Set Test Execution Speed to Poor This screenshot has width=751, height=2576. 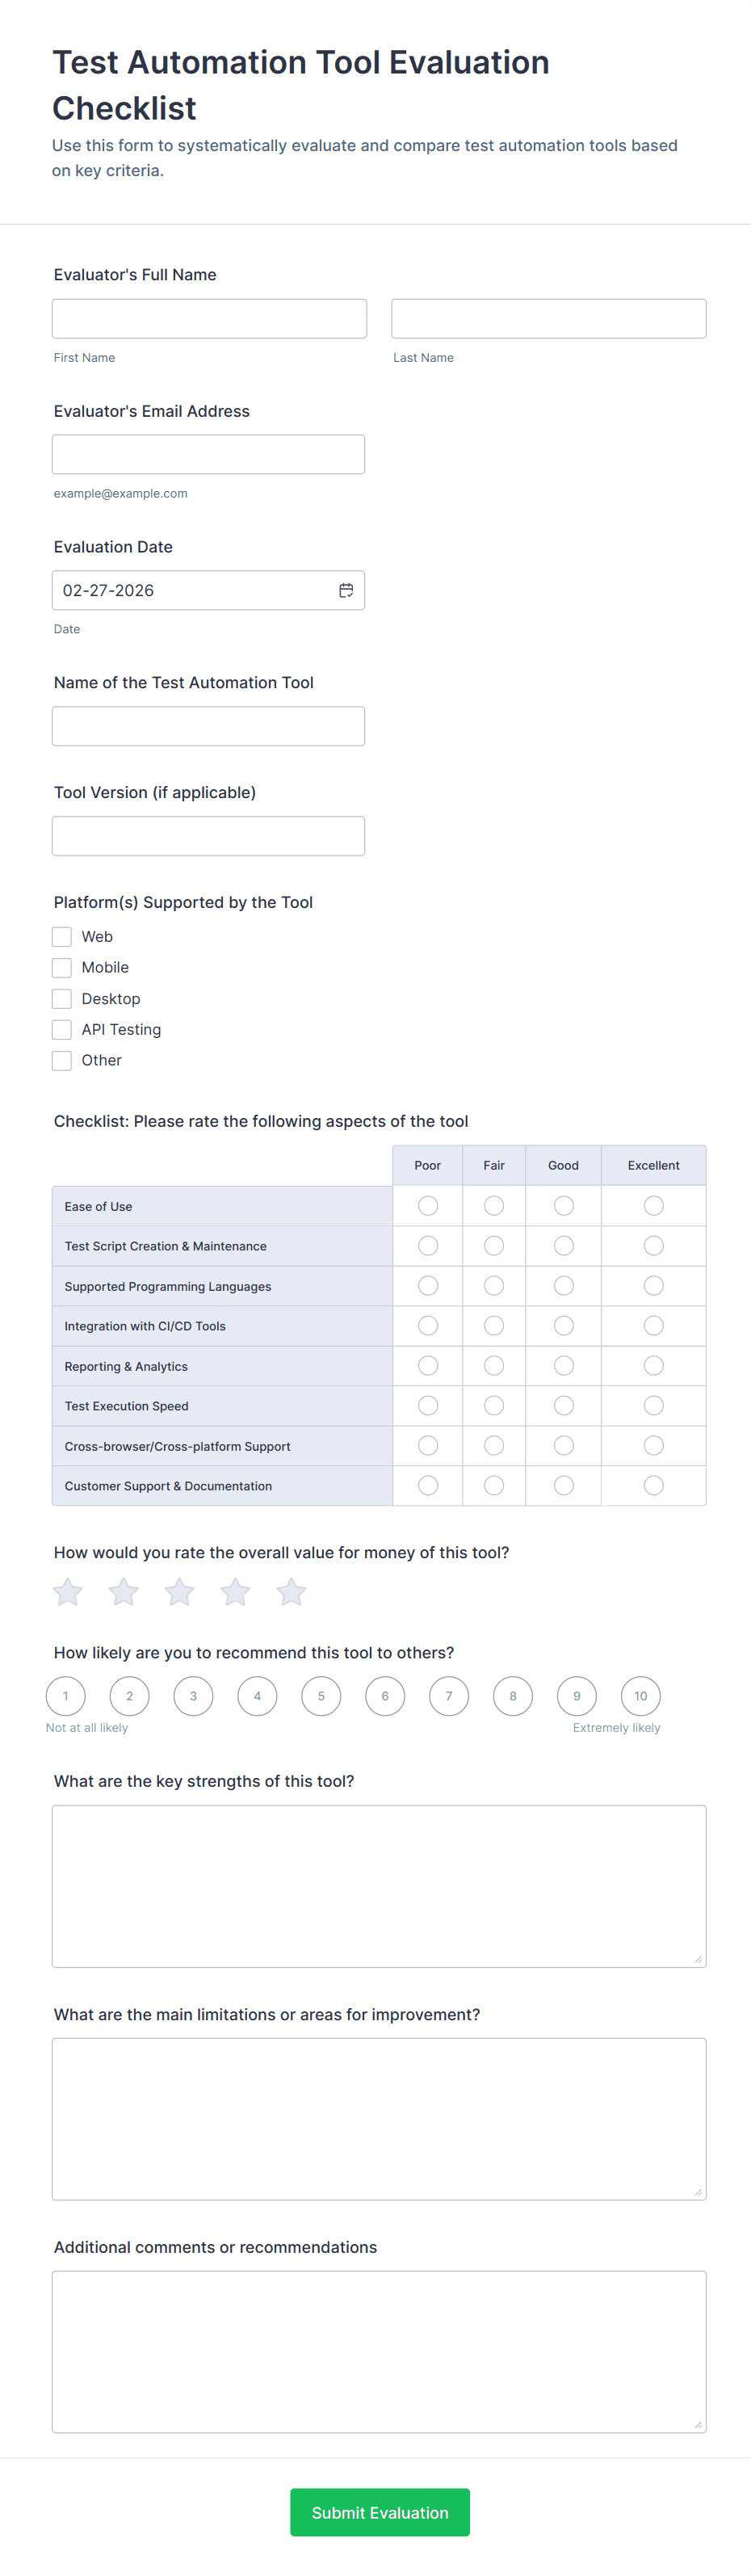pos(428,1406)
